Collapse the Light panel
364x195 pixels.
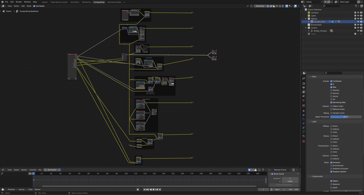coord(311,122)
